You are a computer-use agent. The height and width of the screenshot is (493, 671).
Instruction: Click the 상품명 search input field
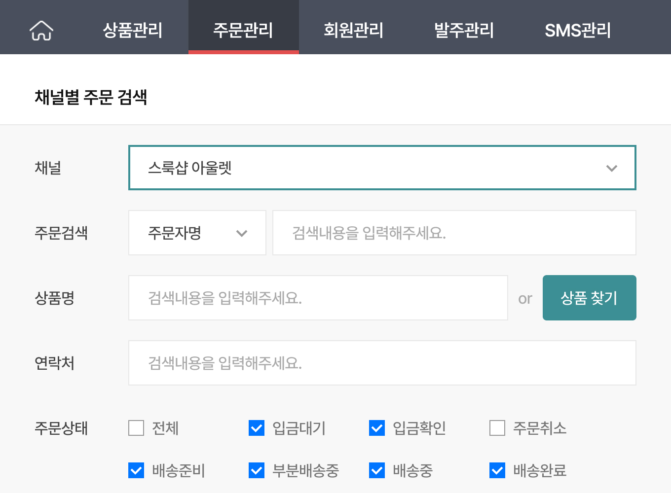click(318, 298)
